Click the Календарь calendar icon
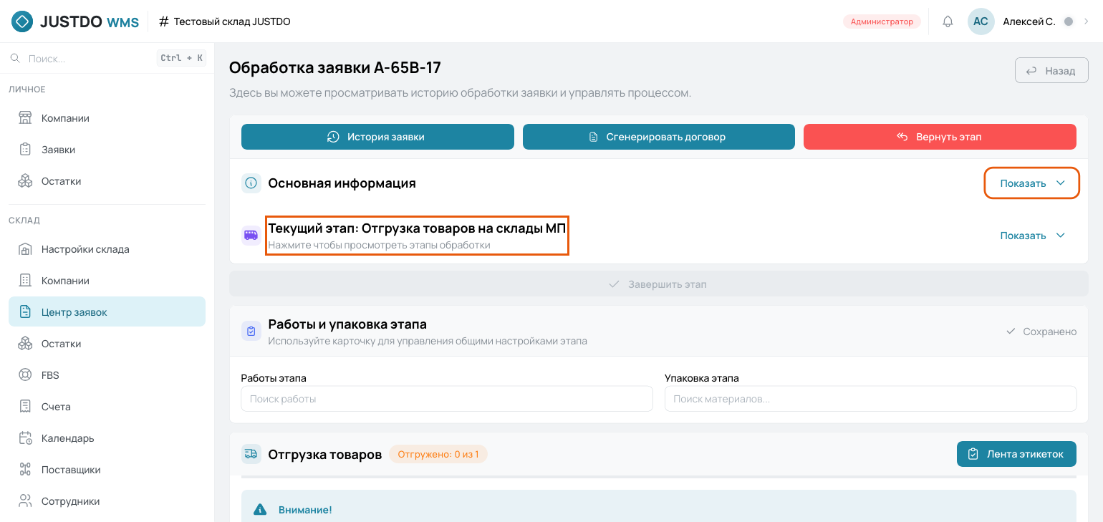This screenshot has height=522, width=1103. (26, 438)
